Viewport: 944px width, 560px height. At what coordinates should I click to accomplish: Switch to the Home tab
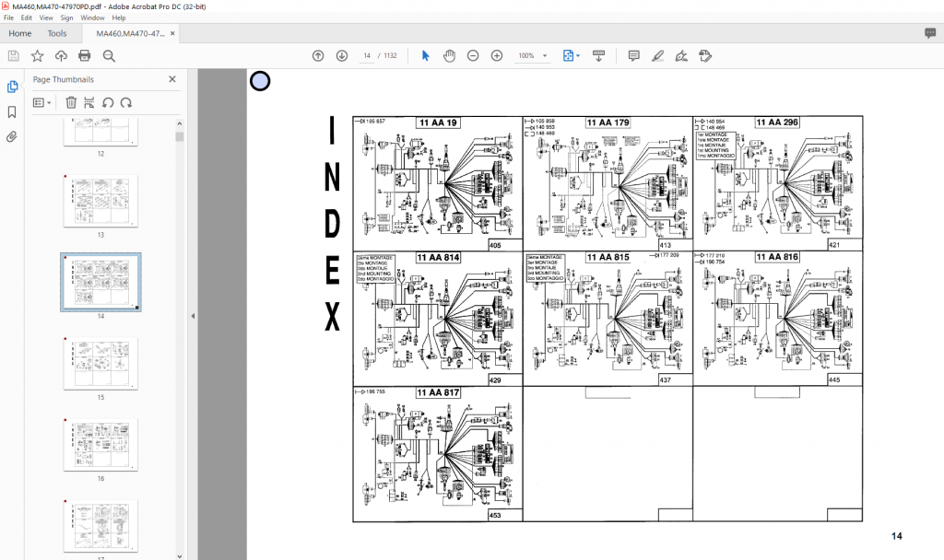[20, 34]
